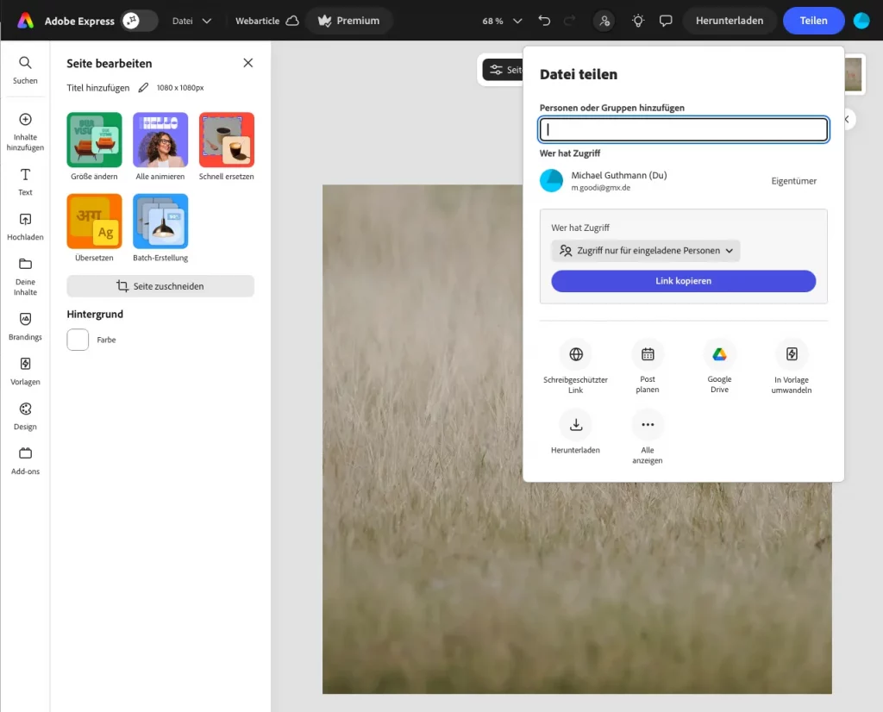Open the Brandings panel
This screenshot has height=712, width=883.
click(25, 328)
